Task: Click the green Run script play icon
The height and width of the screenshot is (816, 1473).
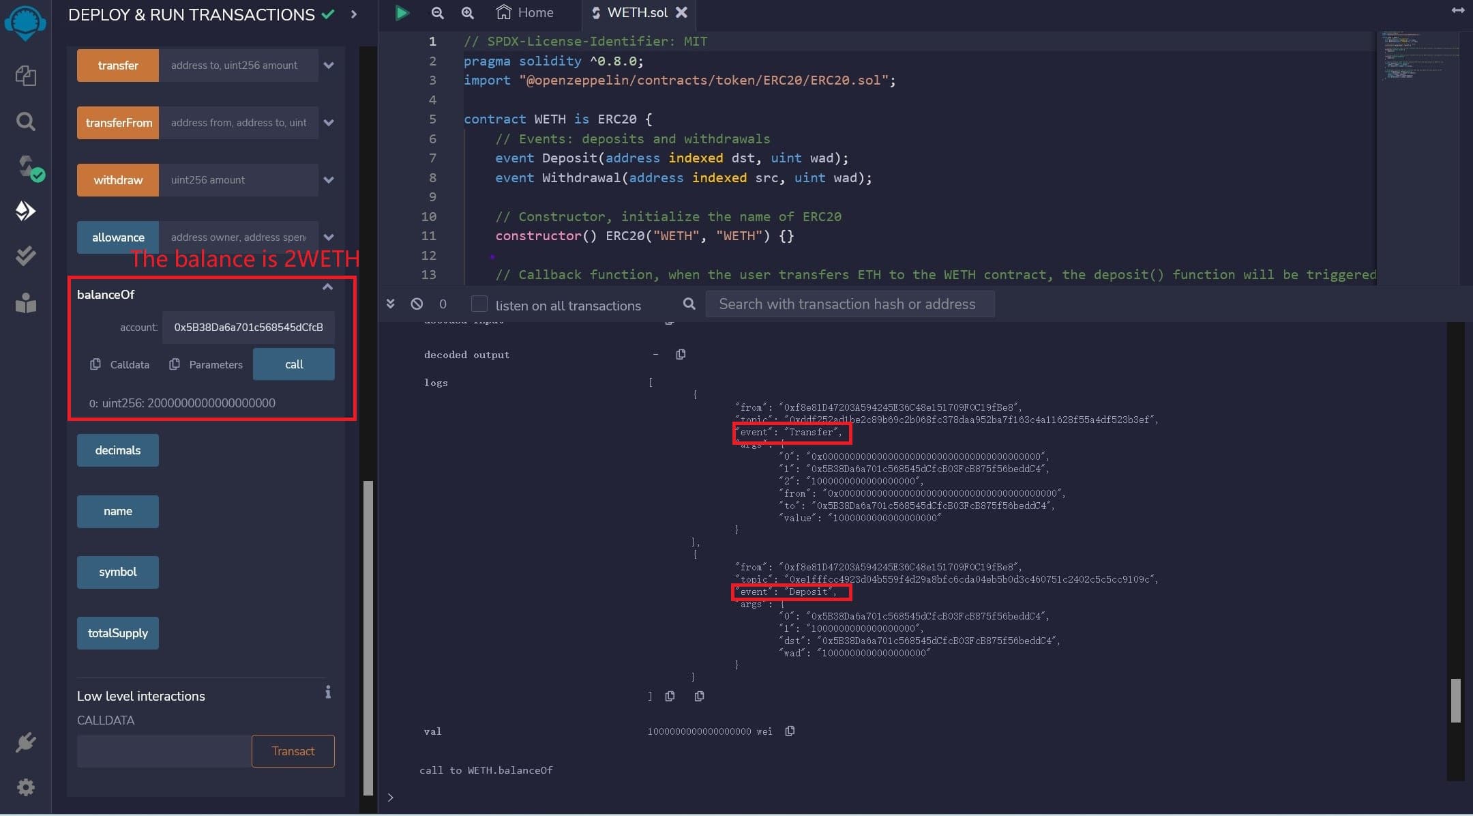Action: click(x=402, y=12)
